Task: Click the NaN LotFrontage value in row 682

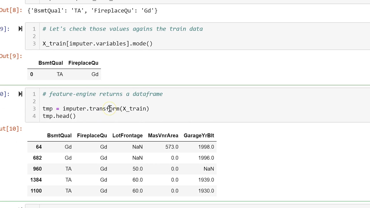Action: click(137, 158)
